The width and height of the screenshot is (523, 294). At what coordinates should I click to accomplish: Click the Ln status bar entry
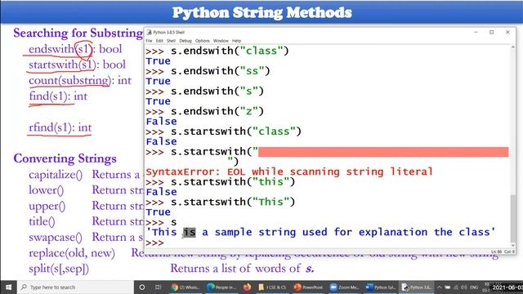(x=496, y=252)
